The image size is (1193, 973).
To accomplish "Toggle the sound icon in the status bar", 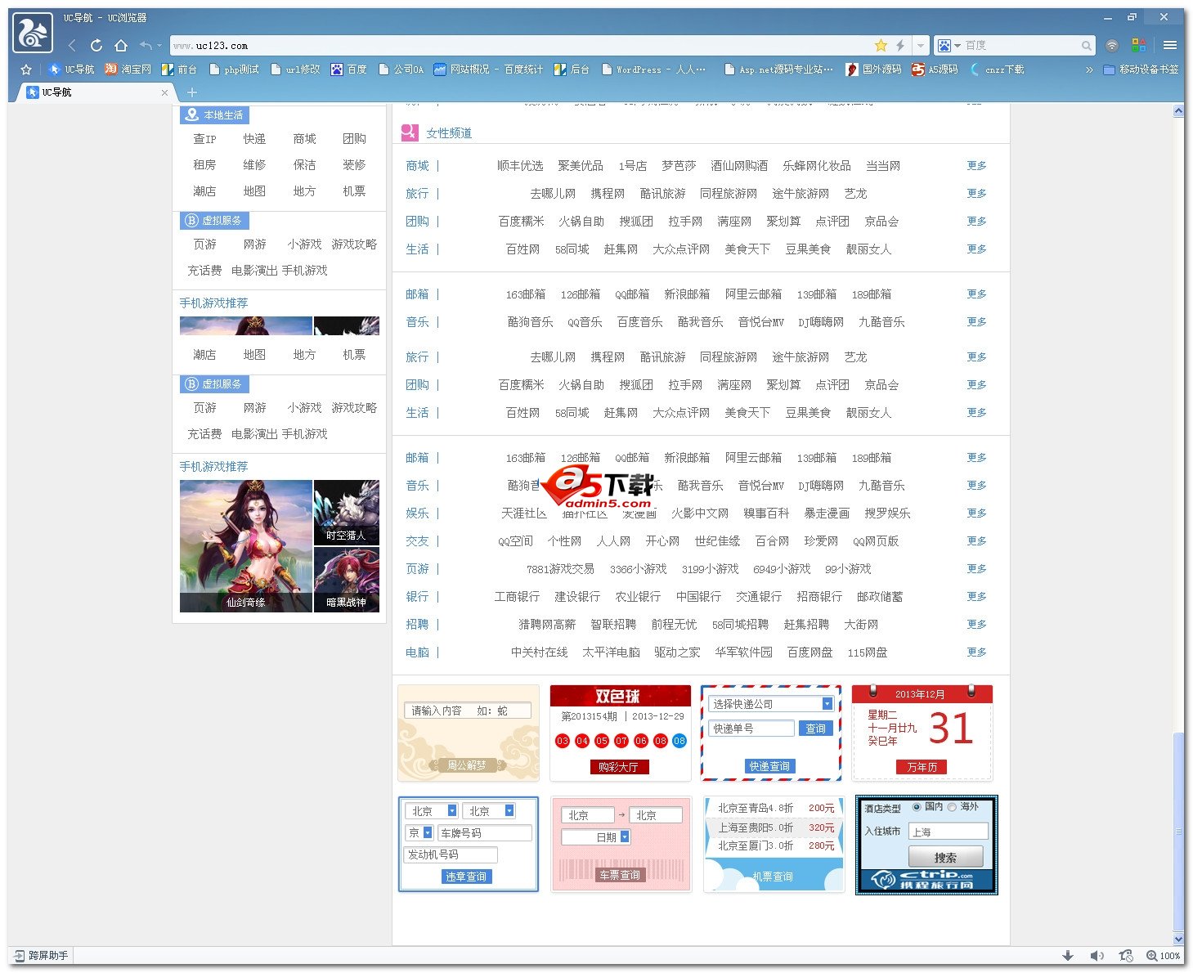I will [x=1097, y=955].
